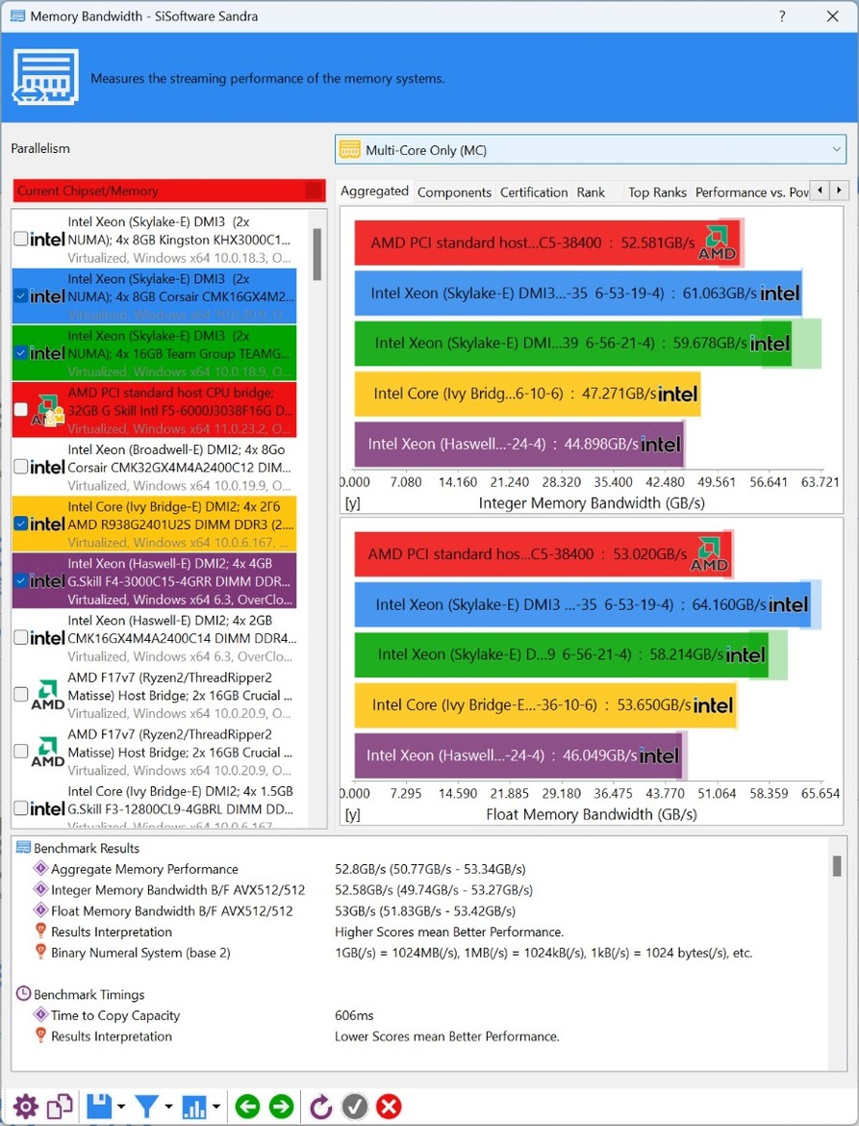Viewport: 859px width, 1126px height.
Task: Check the Haswell-E CMK16GX4M4A2400C14 entry
Action: (x=21, y=638)
